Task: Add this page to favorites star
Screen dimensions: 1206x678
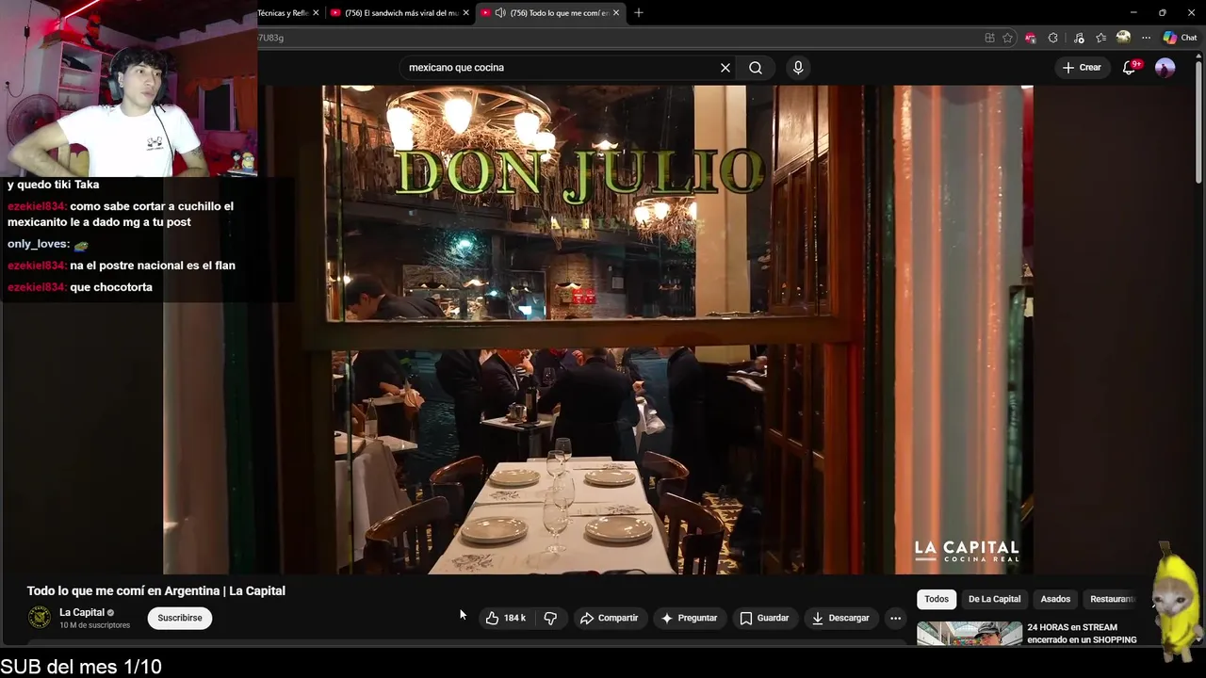Action: click(1007, 38)
